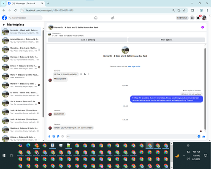Click the $1,100 listing title under Marketplace

(x=68, y=36)
